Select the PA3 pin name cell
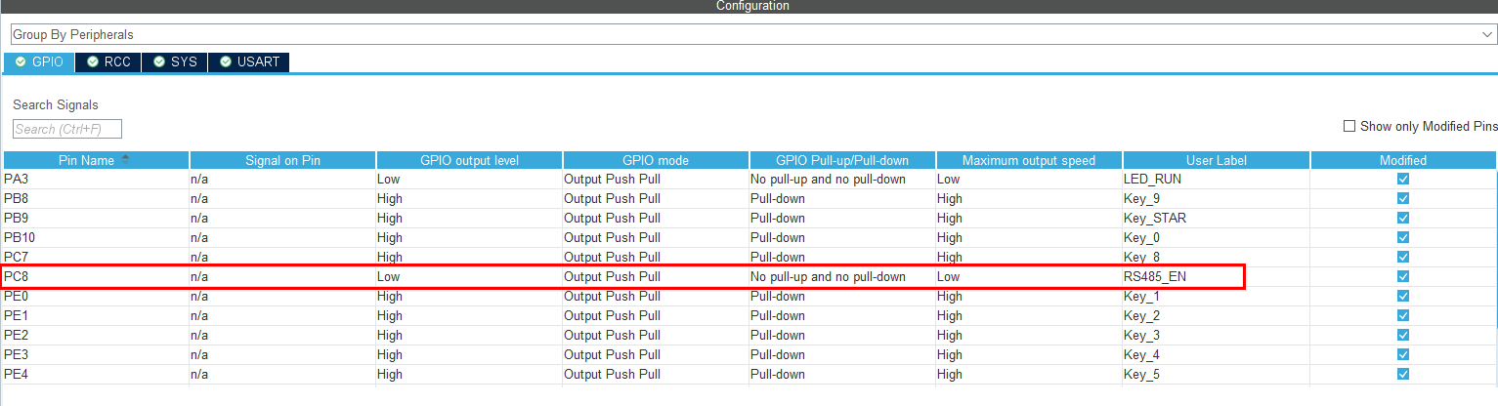The height and width of the screenshot is (406, 1498). tap(96, 180)
